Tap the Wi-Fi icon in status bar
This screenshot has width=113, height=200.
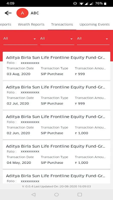click(x=81, y=3)
